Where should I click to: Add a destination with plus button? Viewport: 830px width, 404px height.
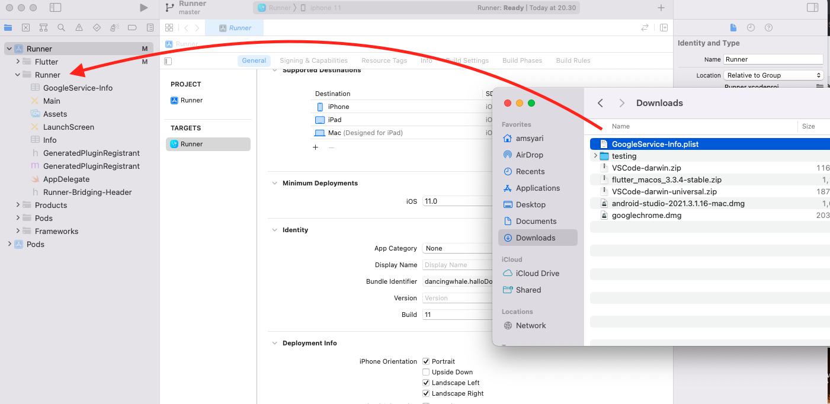(316, 147)
